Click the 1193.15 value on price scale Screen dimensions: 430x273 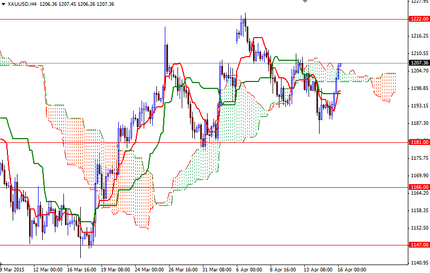point(419,106)
